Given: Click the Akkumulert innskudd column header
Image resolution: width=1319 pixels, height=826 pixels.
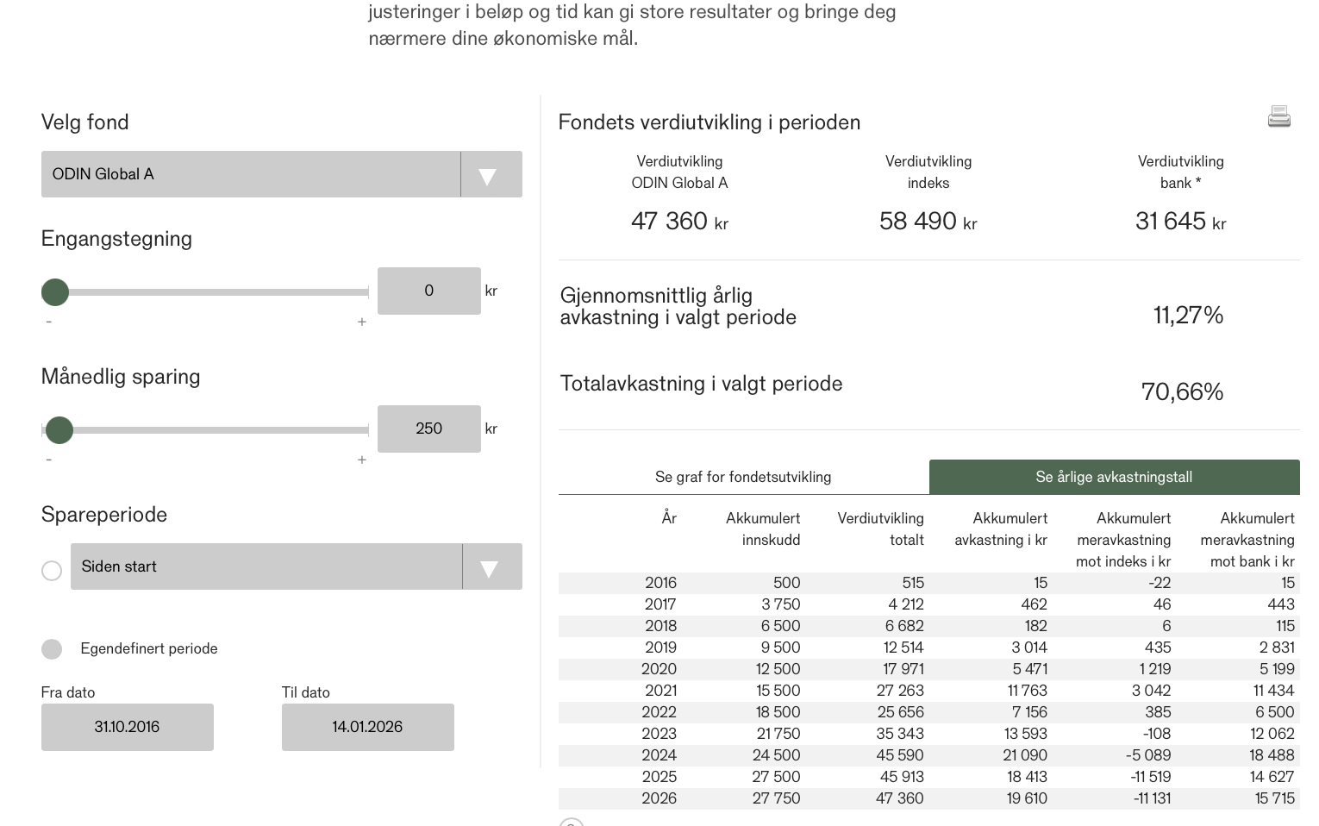Looking at the screenshot, I should 763,529.
